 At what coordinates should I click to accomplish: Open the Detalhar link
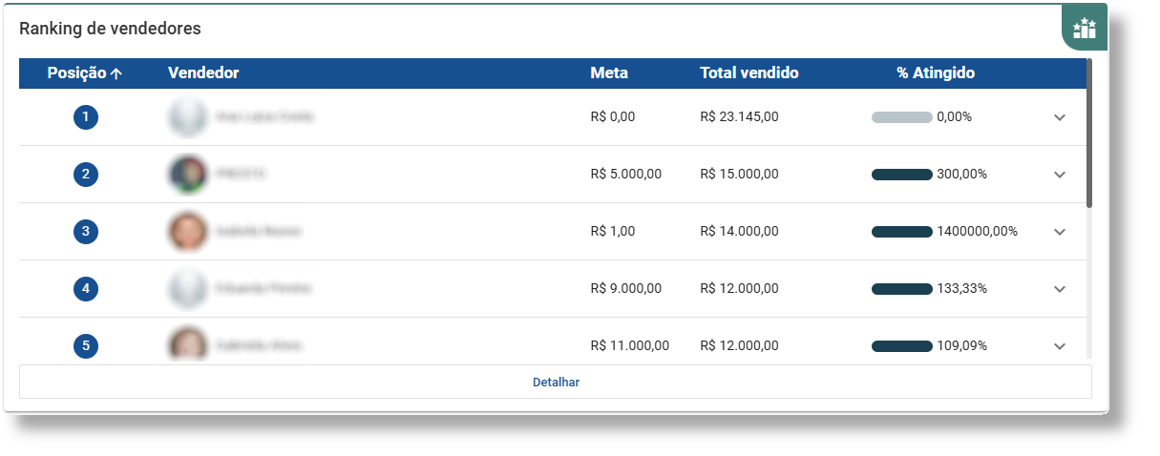(x=556, y=383)
